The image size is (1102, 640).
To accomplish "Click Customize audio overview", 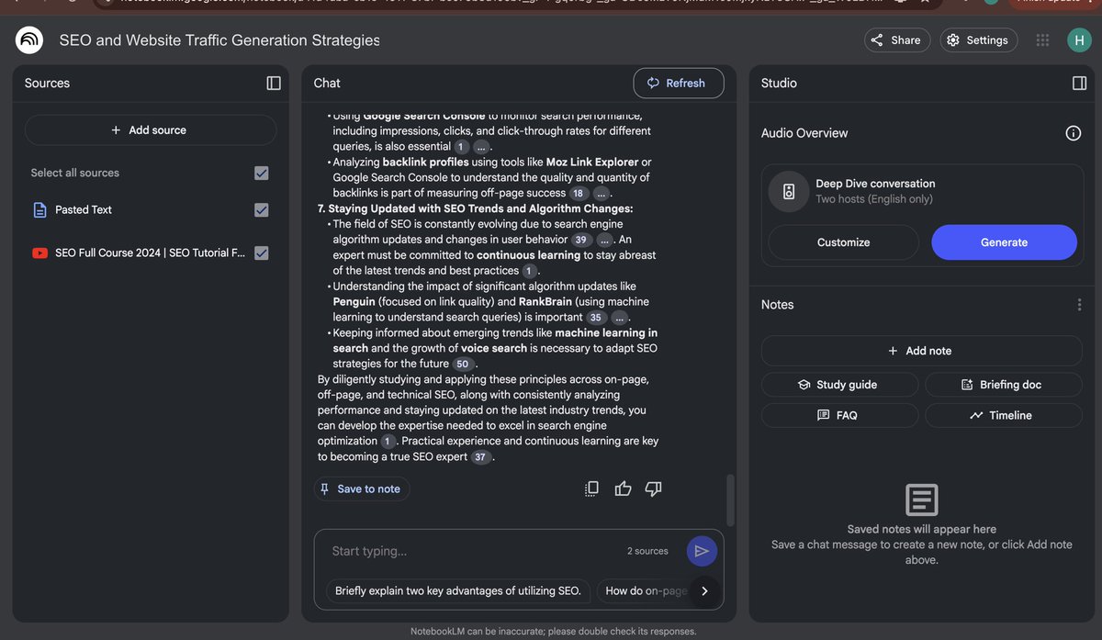I will (843, 242).
